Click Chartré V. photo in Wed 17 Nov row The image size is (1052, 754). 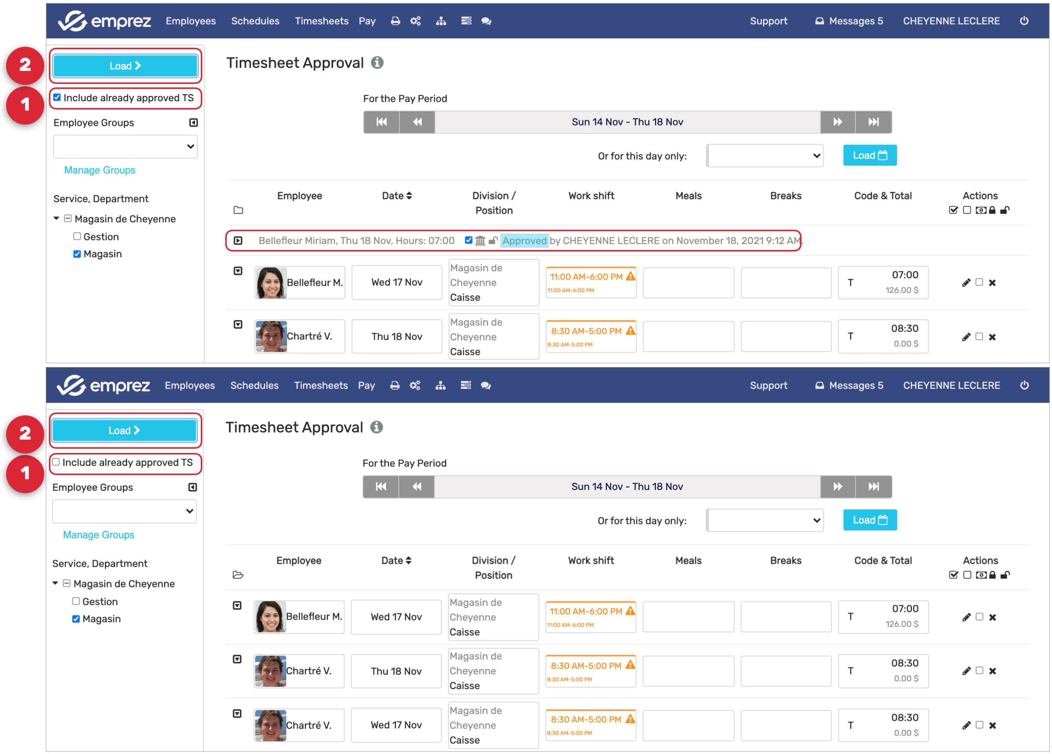coord(270,725)
